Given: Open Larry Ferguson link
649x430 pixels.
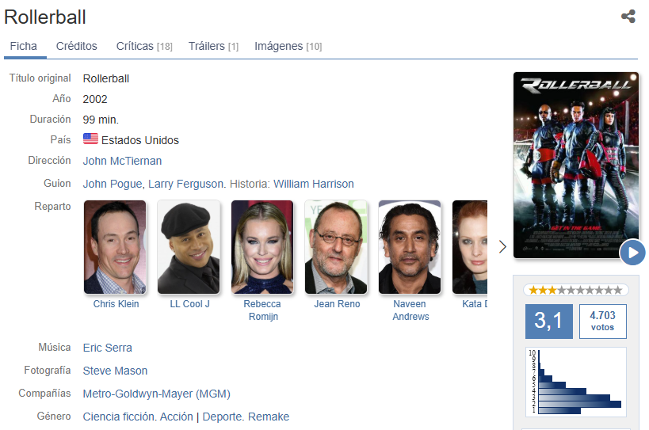Looking at the screenshot, I should [185, 184].
